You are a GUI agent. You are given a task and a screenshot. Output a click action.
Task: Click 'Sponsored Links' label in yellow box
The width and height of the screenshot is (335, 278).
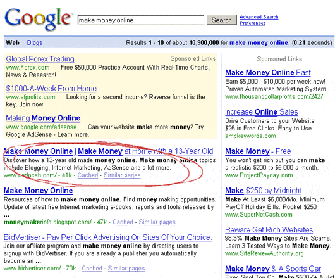coord(193,59)
